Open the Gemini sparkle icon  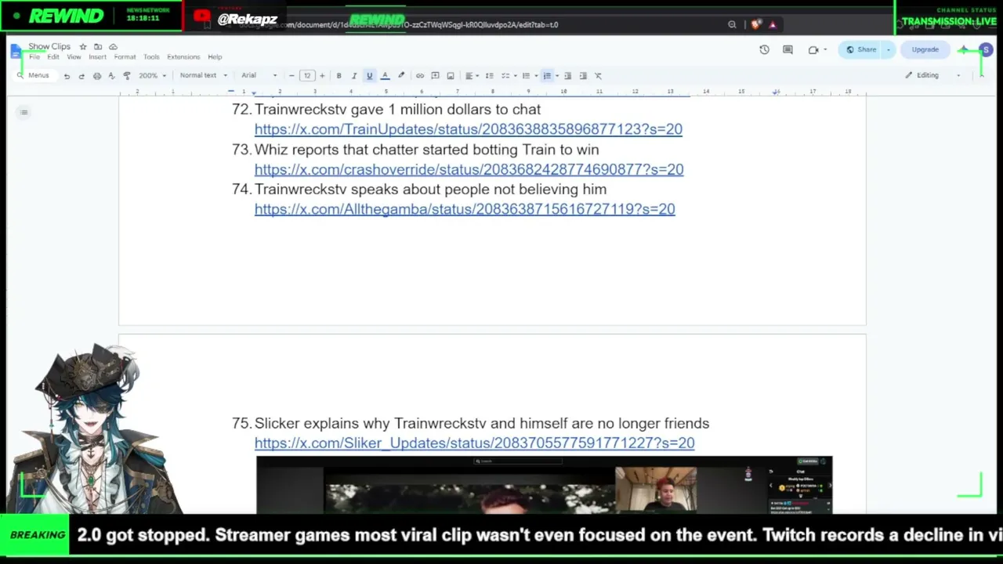coord(964,49)
